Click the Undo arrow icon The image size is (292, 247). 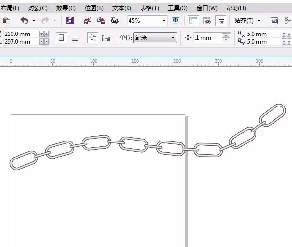(x=24, y=20)
